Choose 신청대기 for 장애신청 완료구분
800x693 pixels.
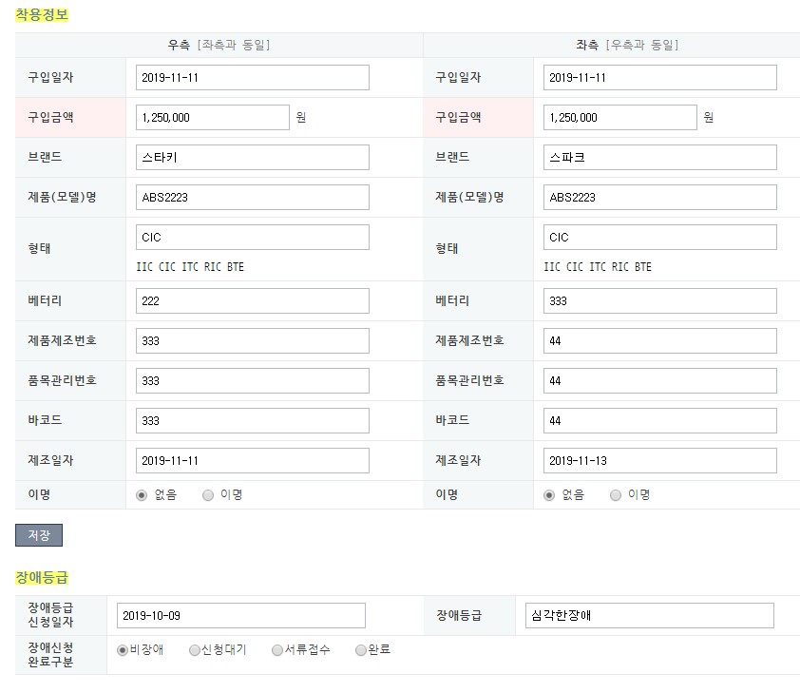pyautogui.click(x=195, y=650)
